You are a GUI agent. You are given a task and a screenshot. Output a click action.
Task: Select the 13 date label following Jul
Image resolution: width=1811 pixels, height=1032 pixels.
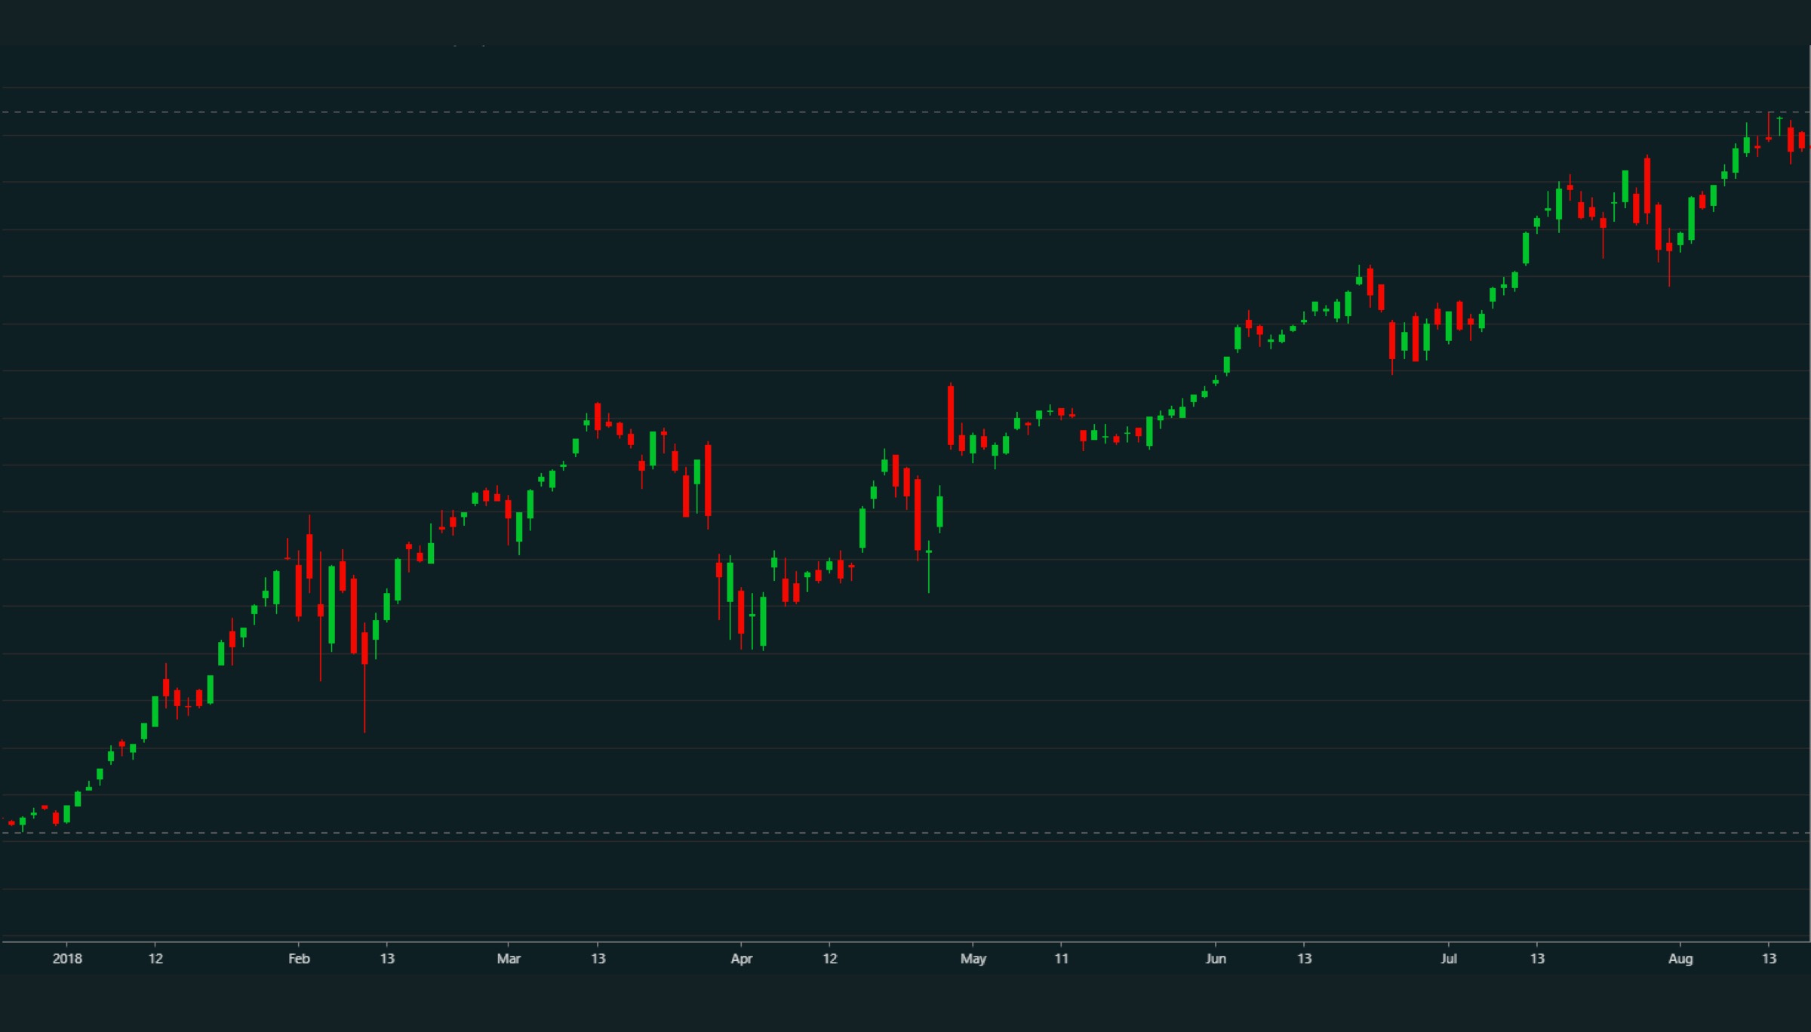pyautogui.click(x=1537, y=959)
